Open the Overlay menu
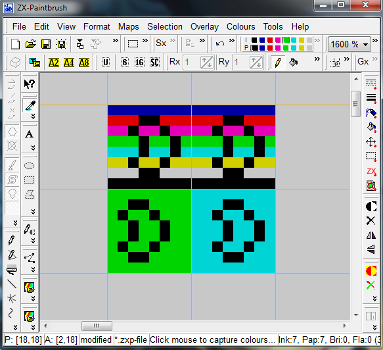The width and height of the screenshot is (383, 350). (204, 27)
